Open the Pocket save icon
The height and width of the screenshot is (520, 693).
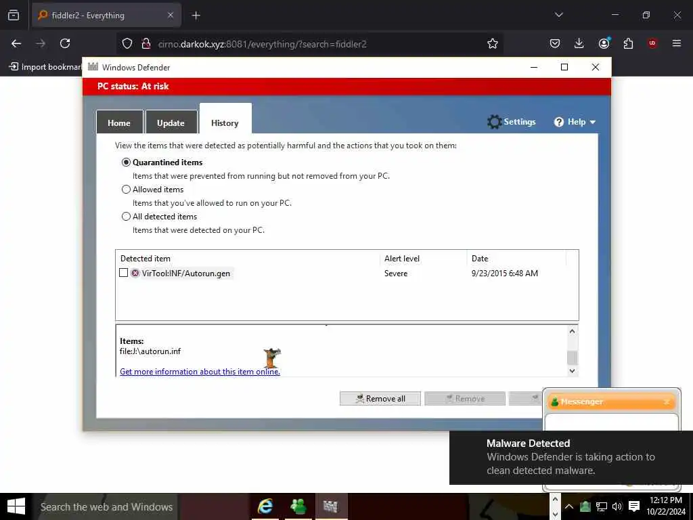pos(555,43)
